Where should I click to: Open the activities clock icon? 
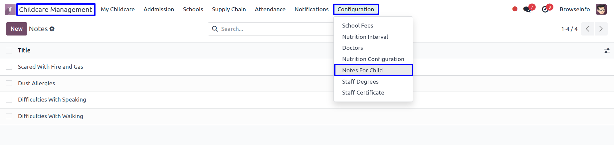tap(546, 9)
